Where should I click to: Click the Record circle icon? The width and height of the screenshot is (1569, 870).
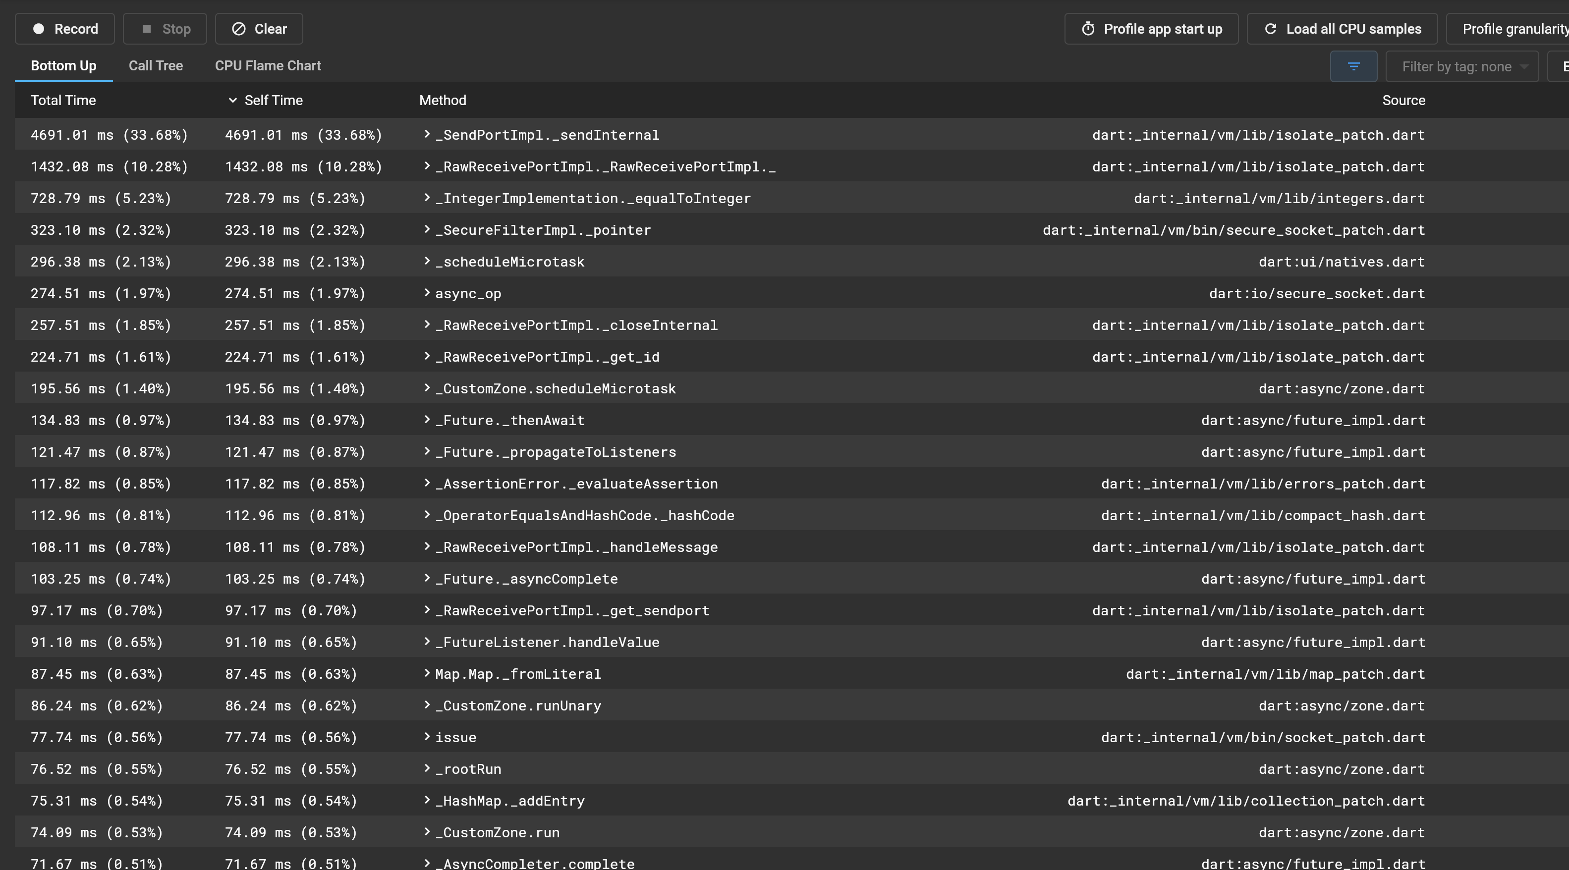pos(40,29)
